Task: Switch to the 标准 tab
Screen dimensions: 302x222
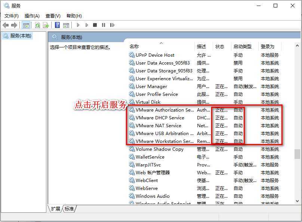Action: [x=69, y=209]
